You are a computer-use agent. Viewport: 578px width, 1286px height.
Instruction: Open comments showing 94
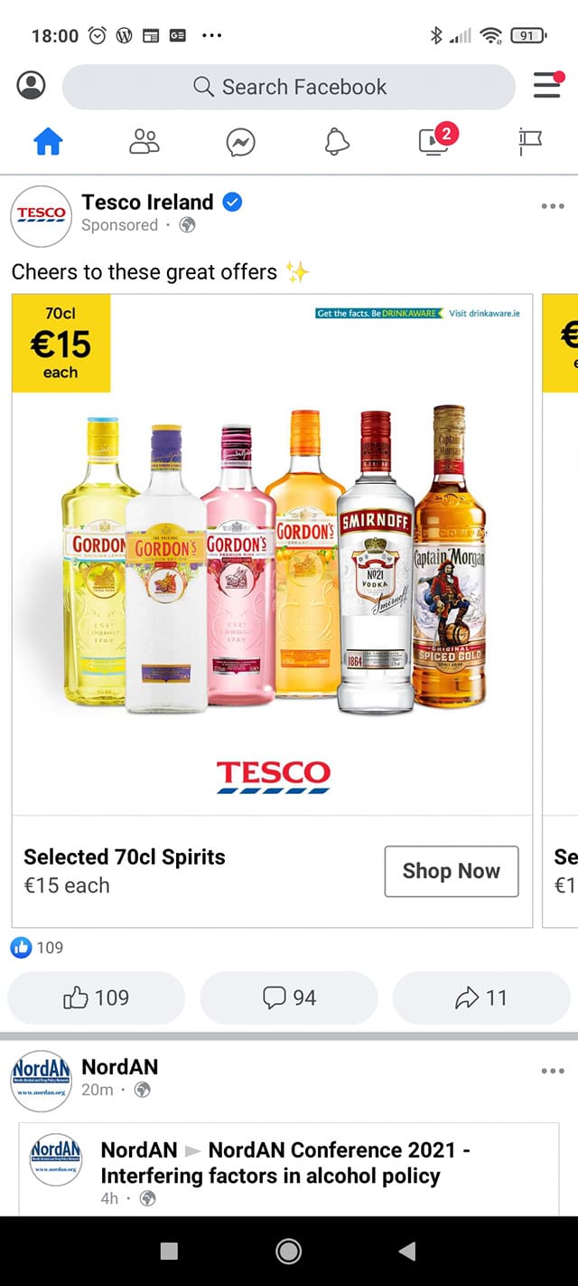click(x=289, y=998)
